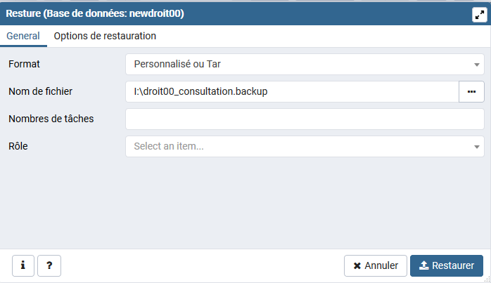Click the Restaurer button
The width and height of the screenshot is (491, 283).
click(x=447, y=266)
